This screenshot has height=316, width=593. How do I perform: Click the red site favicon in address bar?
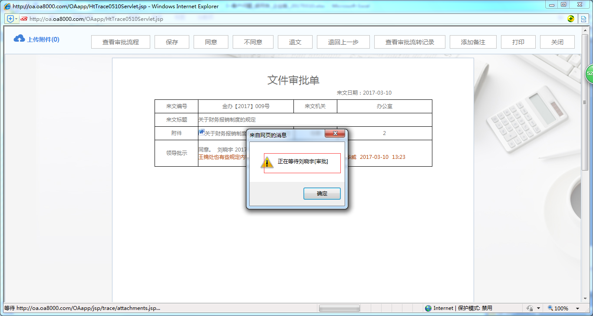coord(24,19)
